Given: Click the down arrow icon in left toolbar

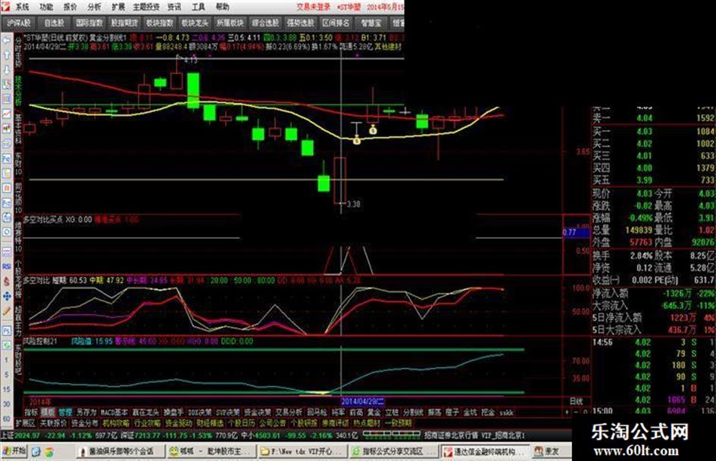Looking at the screenshot, I should [x=6, y=70].
